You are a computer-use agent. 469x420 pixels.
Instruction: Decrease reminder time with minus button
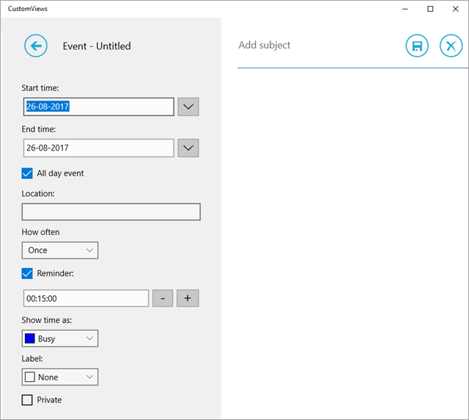pos(163,298)
